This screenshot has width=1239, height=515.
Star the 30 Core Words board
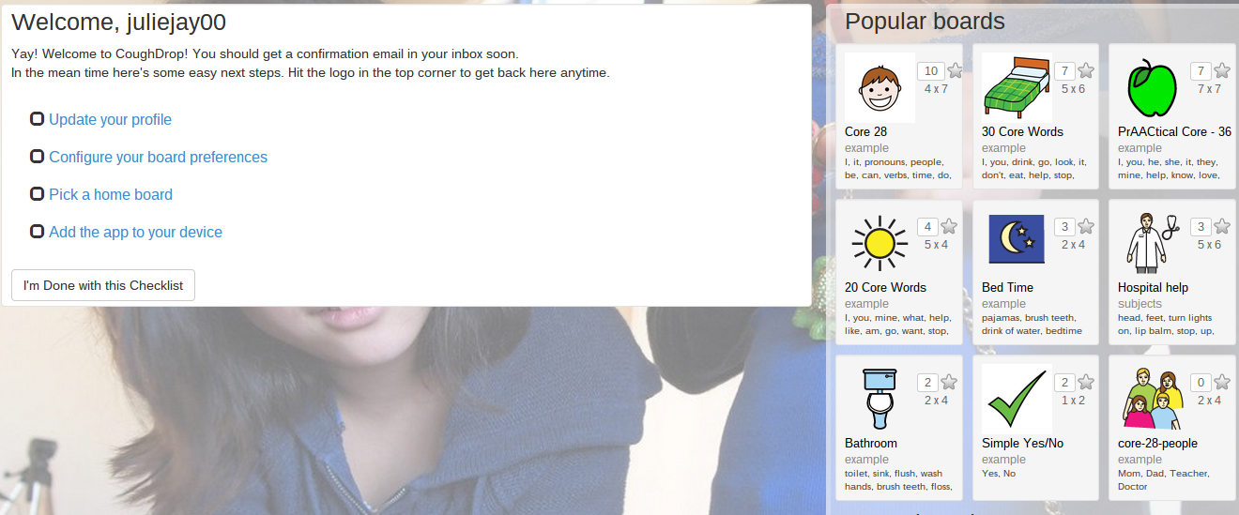[1086, 70]
